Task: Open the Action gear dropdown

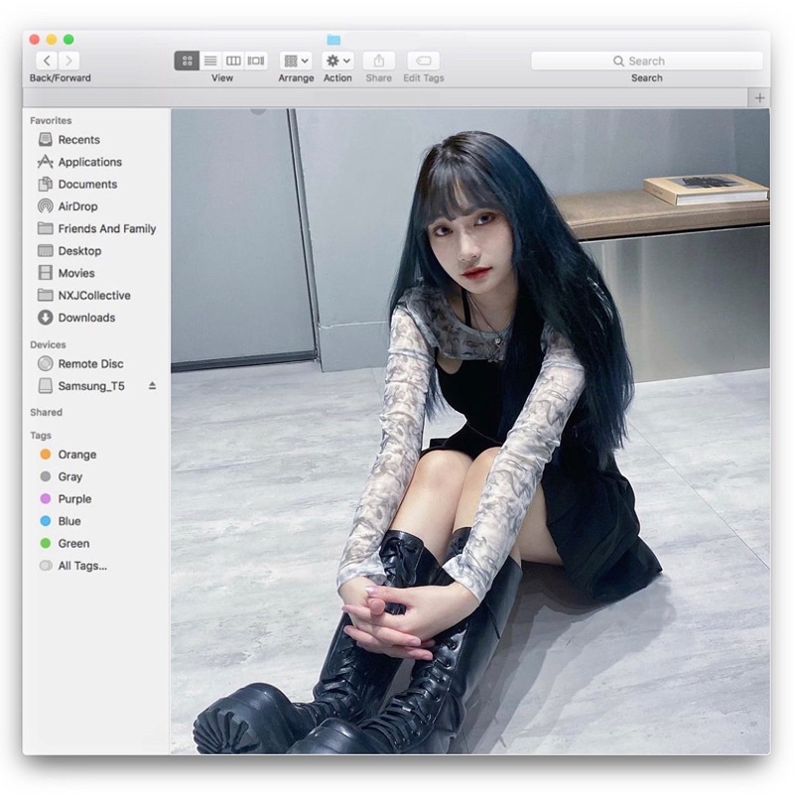Action: [x=337, y=61]
